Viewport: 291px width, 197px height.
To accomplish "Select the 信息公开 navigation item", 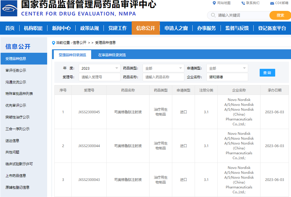I will [x=146, y=28].
